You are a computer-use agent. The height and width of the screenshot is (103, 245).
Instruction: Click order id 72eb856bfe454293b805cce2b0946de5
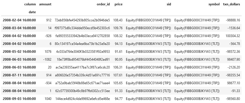tap(82, 20)
